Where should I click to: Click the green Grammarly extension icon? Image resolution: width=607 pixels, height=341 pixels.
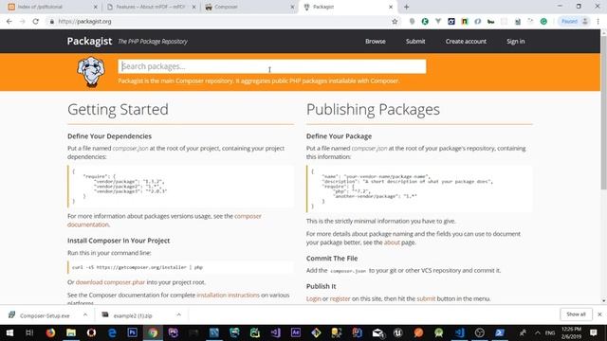point(543,22)
